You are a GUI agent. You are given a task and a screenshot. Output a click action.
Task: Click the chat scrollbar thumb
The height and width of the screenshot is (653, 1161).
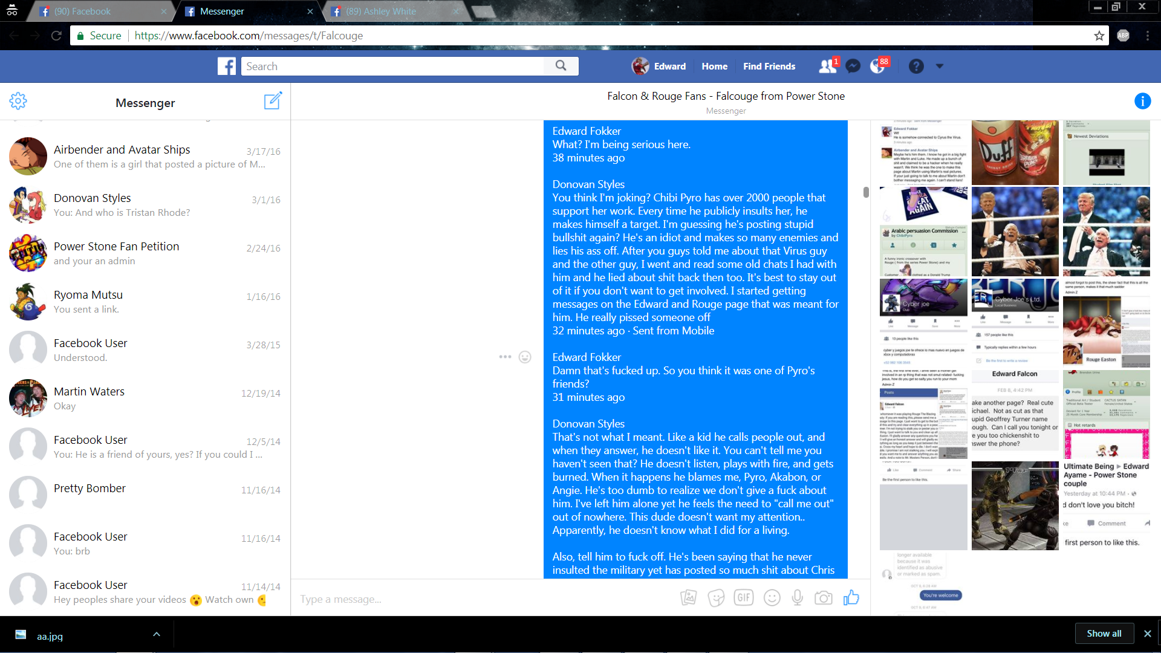coord(866,192)
